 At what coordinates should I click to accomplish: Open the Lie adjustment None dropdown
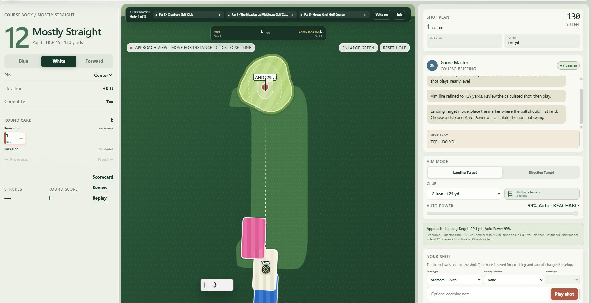514,280
